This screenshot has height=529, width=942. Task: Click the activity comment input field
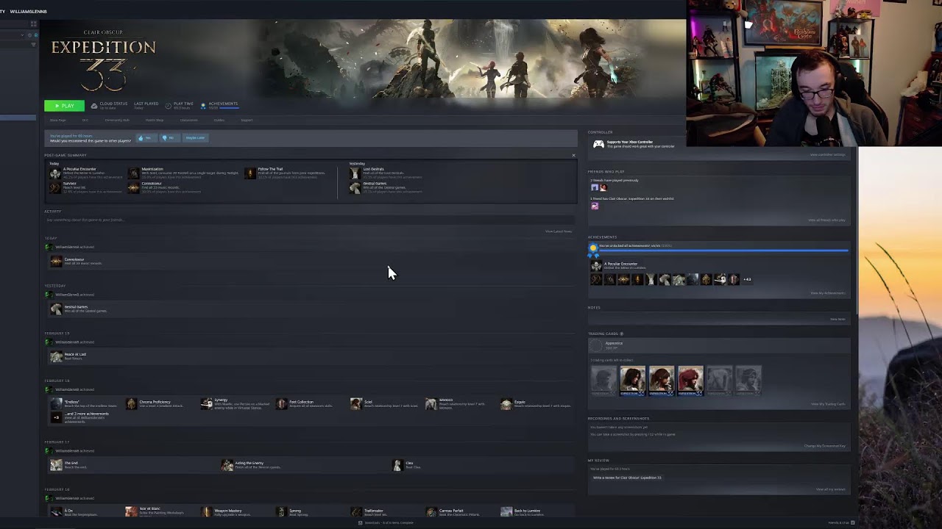point(309,220)
